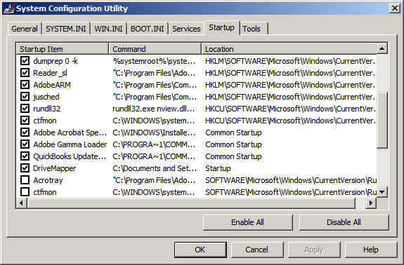The width and height of the screenshot is (404, 265).
Task: Enable the unchecked ctfmon checkbox
Action: tap(25, 192)
